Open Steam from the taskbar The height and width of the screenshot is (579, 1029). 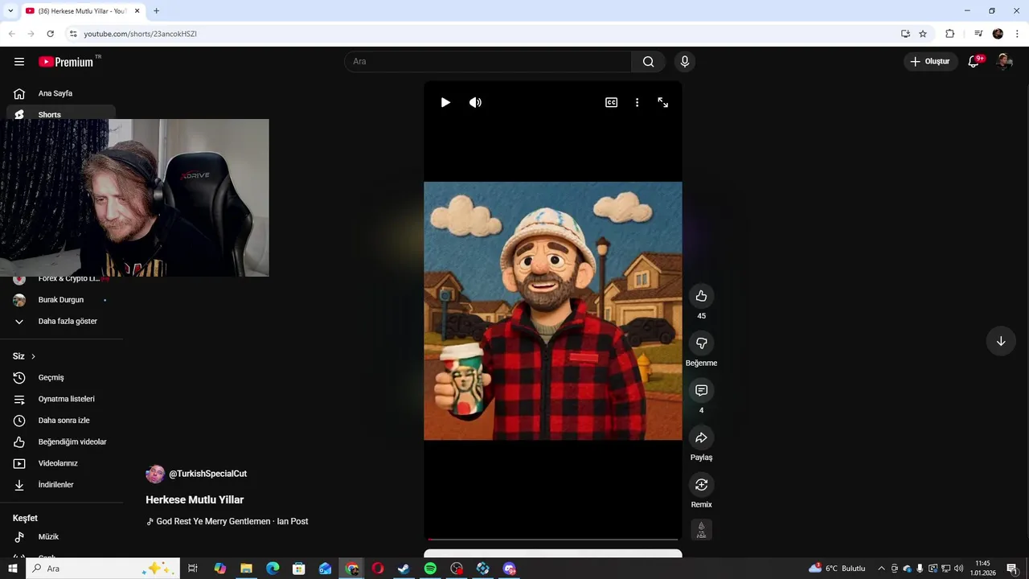click(x=404, y=569)
